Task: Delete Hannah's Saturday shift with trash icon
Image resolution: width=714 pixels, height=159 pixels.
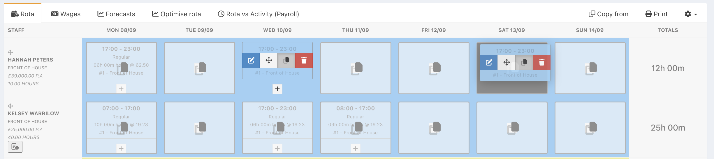Action: (541, 62)
